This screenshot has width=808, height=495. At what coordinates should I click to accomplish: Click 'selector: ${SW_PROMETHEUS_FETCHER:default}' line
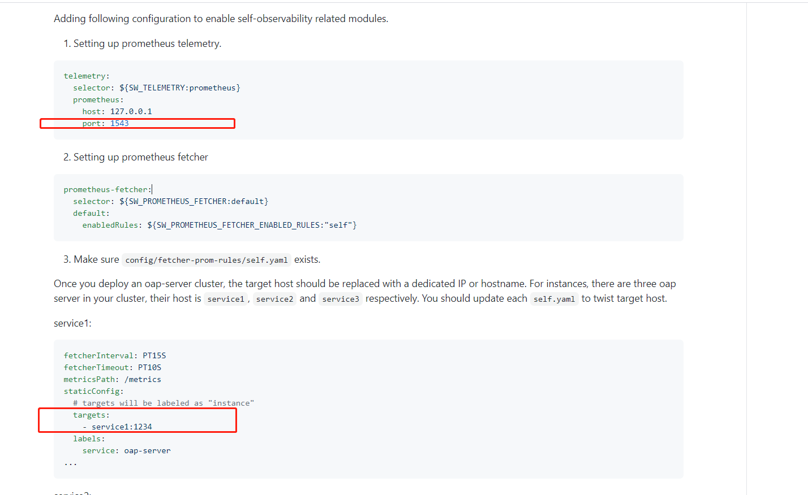(170, 201)
